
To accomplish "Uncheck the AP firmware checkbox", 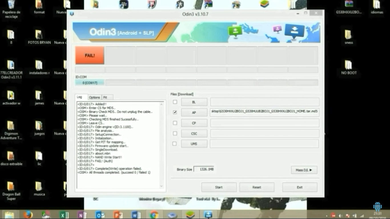I will click(175, 112).
